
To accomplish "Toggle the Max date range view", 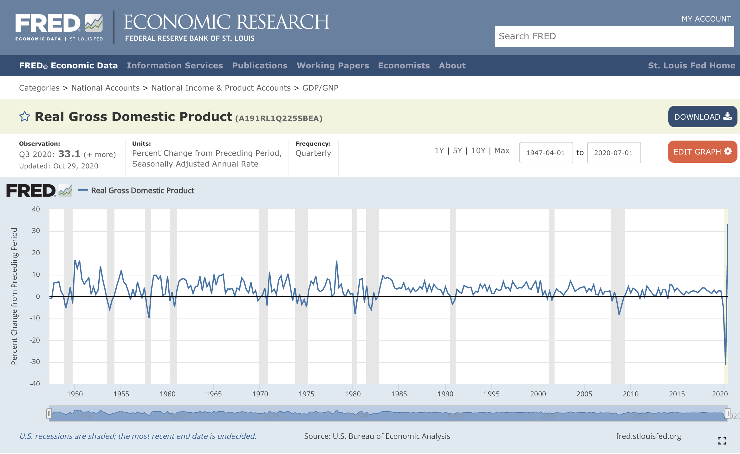I will coord(502,151).
